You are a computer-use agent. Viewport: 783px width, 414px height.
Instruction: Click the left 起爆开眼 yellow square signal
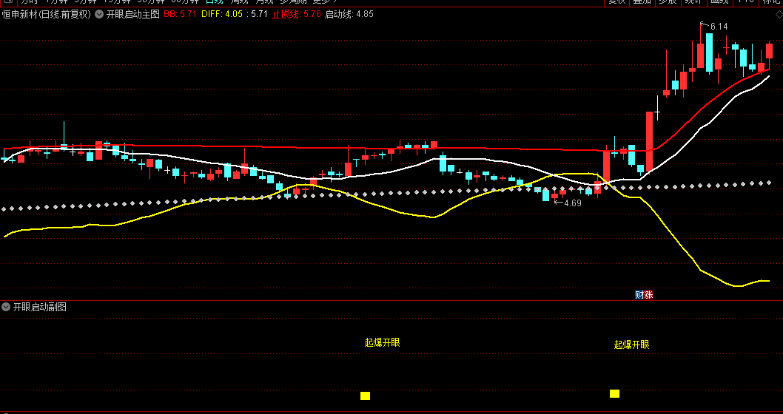click(x=365, y=396)
